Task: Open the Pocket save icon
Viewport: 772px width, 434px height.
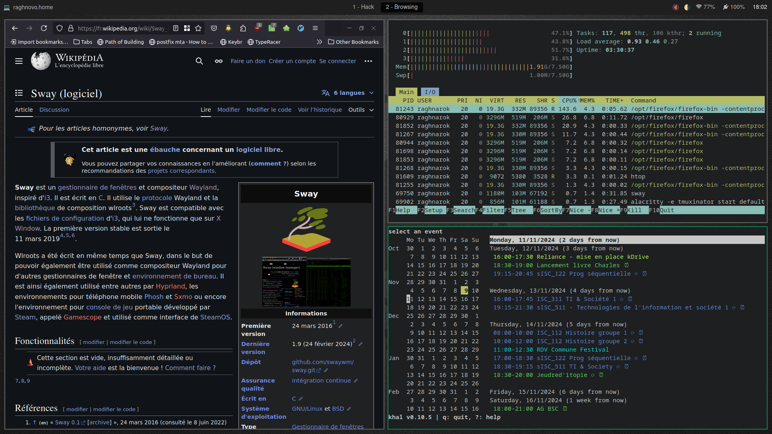Action: click(x=214, y=28)
